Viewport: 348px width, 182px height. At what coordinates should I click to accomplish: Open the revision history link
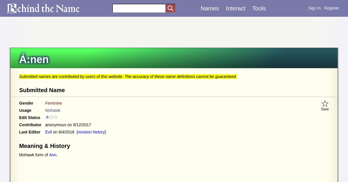point(91,132)
